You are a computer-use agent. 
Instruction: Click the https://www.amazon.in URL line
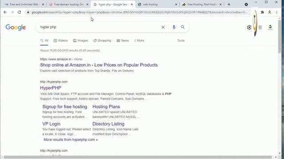[x=61, y=59]
